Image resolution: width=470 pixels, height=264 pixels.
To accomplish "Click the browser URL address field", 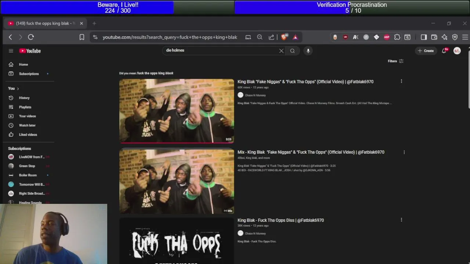I will pos(170,37).
